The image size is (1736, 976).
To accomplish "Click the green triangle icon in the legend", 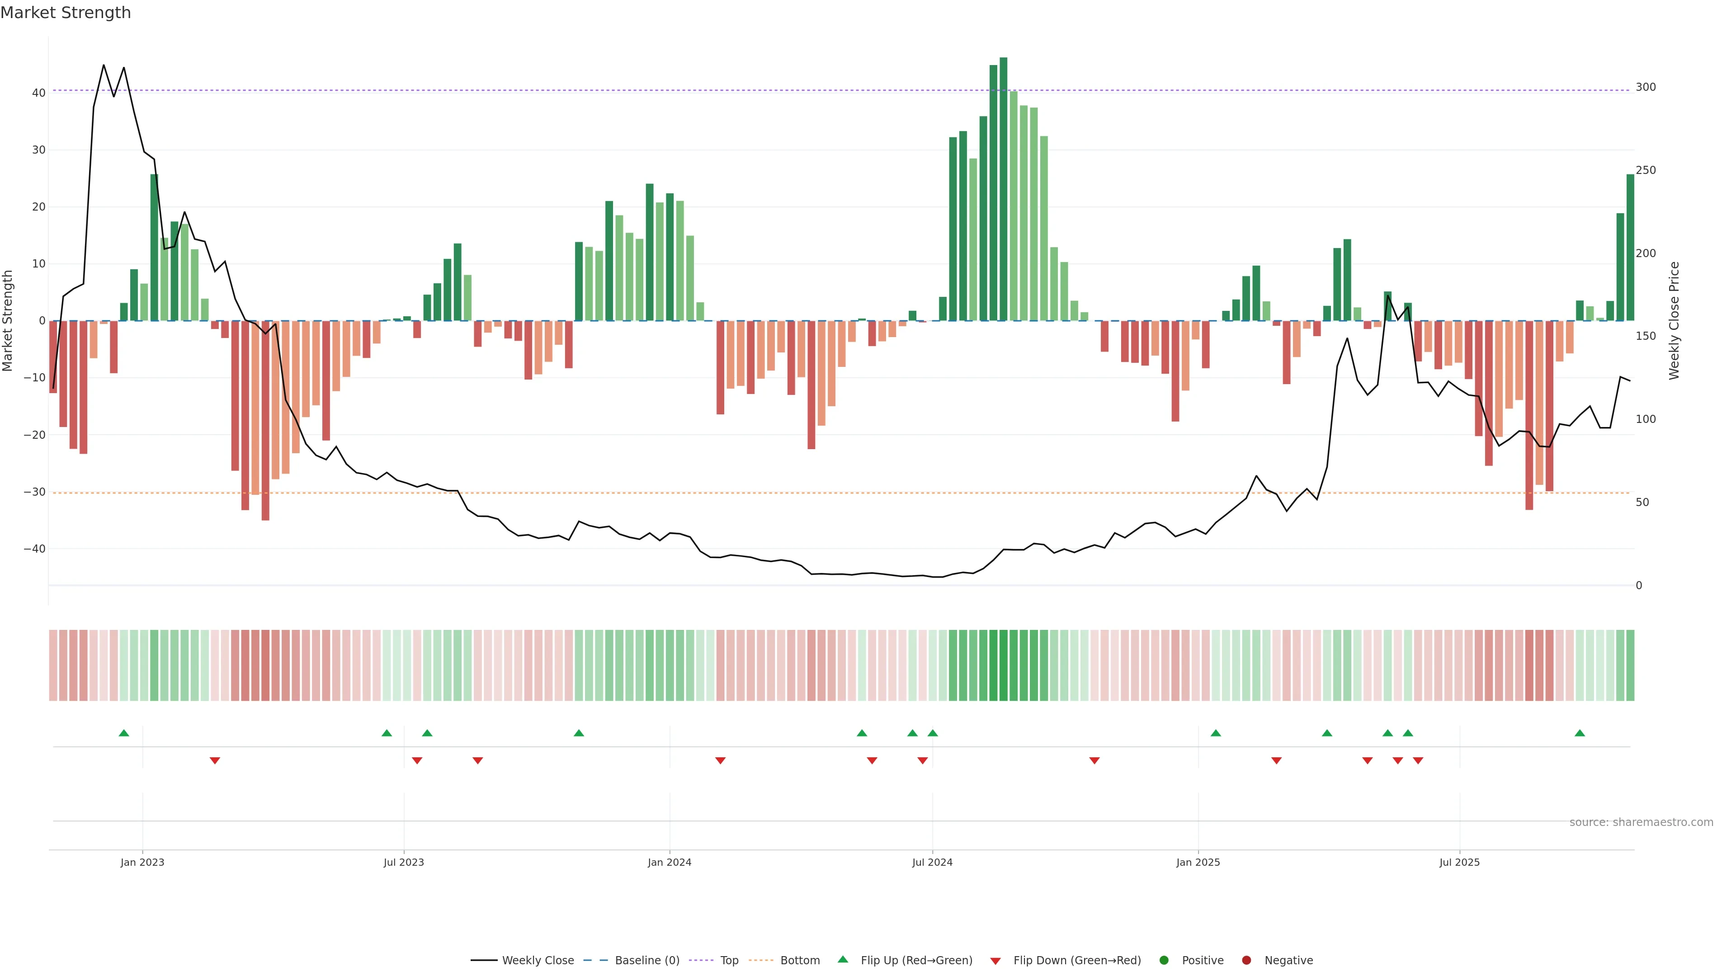I will [842, 959].
